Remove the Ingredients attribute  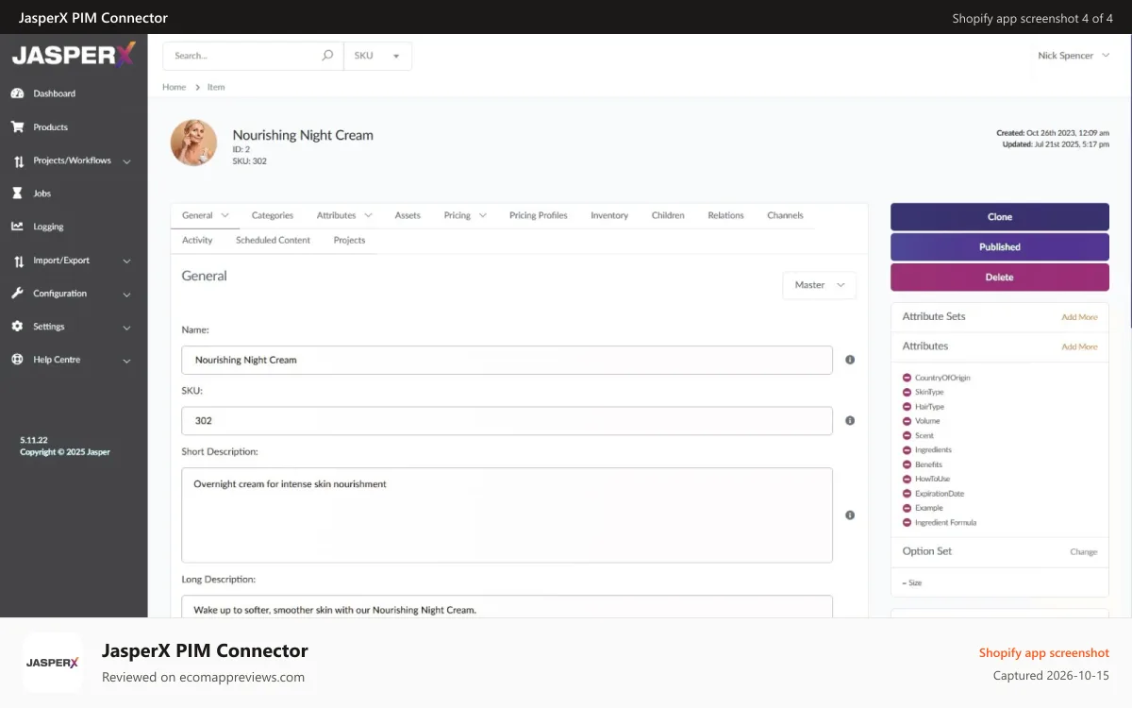coord(907,450)
